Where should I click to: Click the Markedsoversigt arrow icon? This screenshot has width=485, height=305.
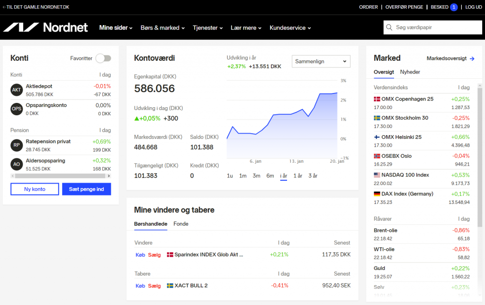tap(472, 58)
